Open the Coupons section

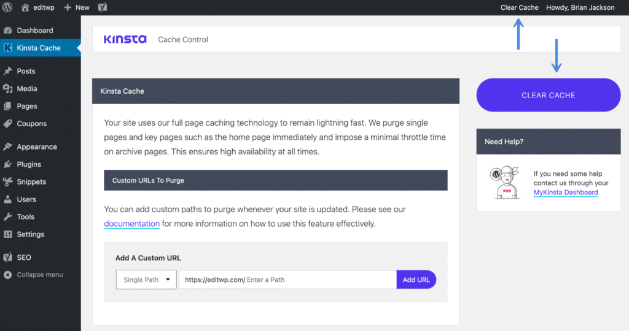32,124
